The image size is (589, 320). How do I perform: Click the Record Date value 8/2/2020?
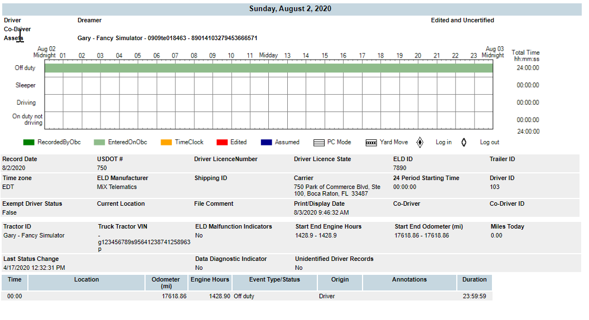(x=14, y=168)
